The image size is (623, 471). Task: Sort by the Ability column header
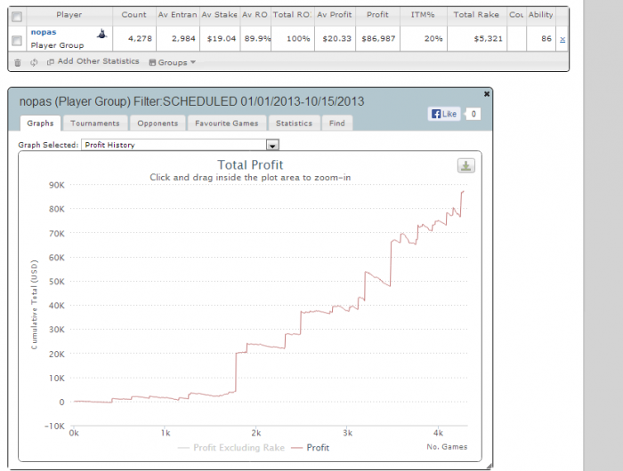pos(541,15)
